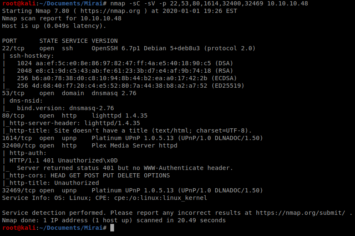Click the 22/tcp port line
This screenshot has width=355, height=236.
point(129,48)
